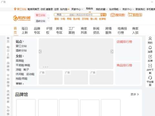Open 拖鞋/雨鞋 in category list
This screenshot has height=116, width=155.
pyautogui.click(x=22, y=79)
